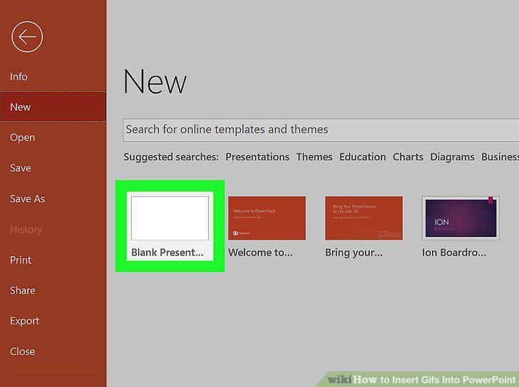Click the 'Blank Present...' caption
This screenshot has width=519, height=387.
click(167, 253)
